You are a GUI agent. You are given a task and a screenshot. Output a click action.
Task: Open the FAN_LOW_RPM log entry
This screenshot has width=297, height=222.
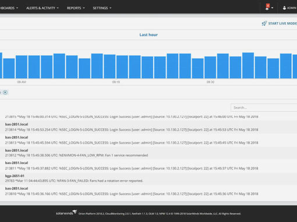point(76,155)
